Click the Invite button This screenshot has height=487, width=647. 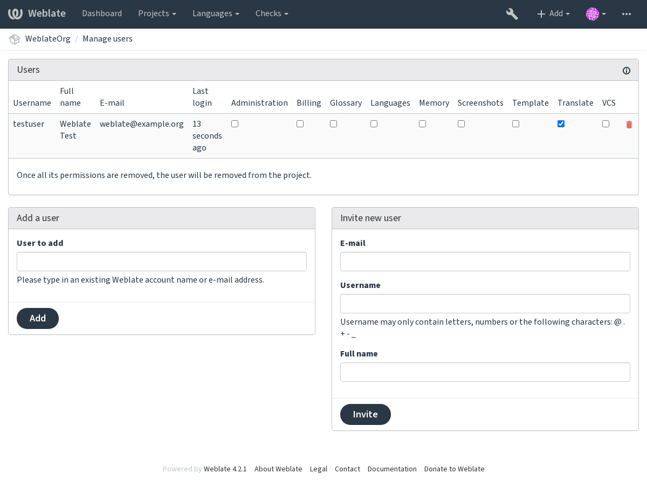(365, 414)
